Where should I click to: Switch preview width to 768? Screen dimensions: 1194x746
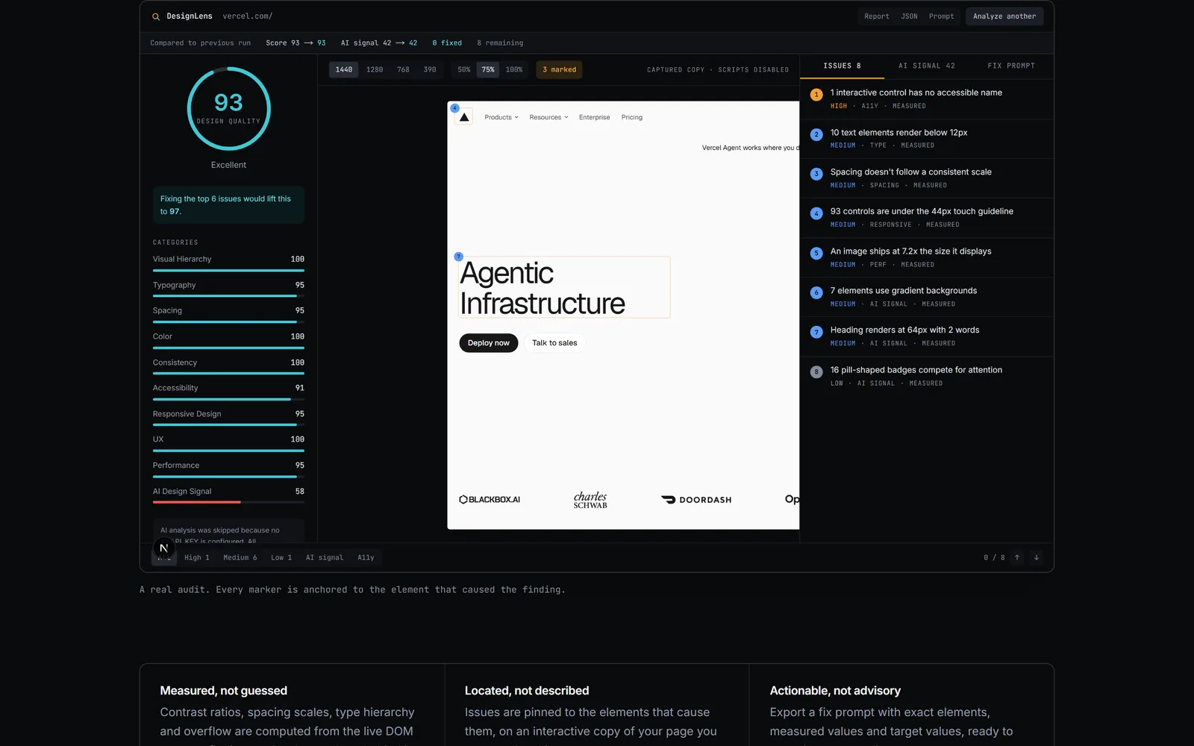click(x=403, y=69)
